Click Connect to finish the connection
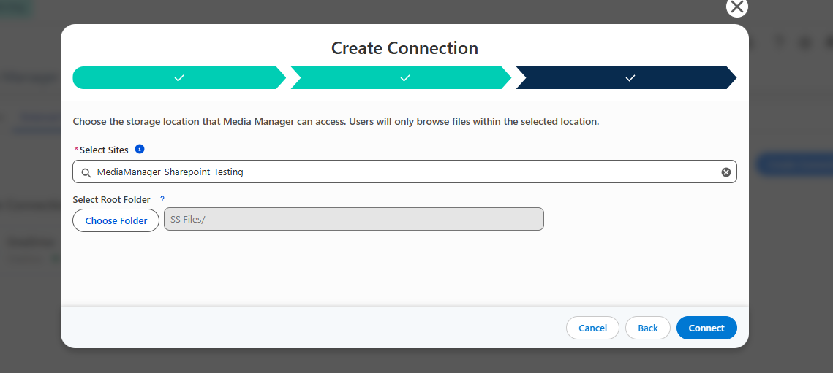This screenshot has height=373, width=833. point(706,328)
